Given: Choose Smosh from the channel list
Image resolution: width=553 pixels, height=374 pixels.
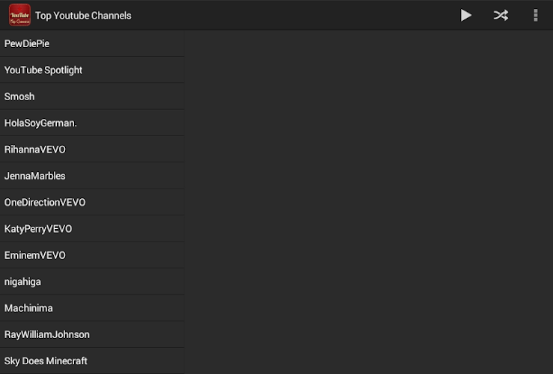Looking at the screenshot, I should [91, 96].
